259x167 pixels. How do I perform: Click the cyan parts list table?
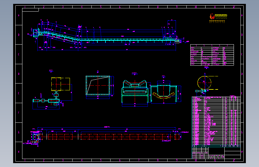pyautogui.click(x=216, y=122)
